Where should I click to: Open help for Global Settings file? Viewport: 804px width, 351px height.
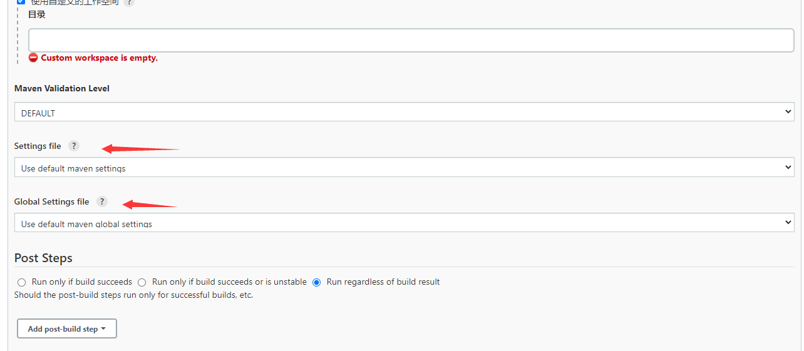(x=102, y=201)
